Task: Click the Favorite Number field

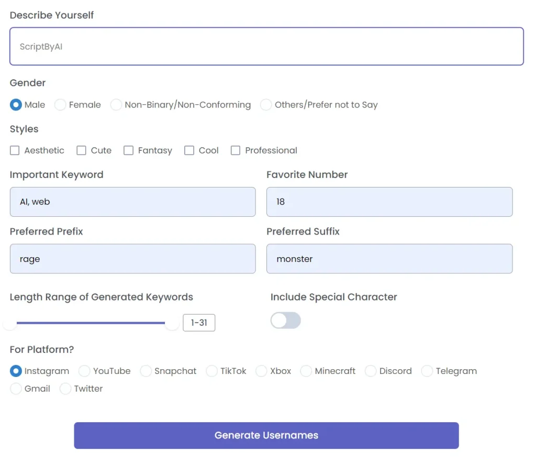Action: tap(389, 202)
